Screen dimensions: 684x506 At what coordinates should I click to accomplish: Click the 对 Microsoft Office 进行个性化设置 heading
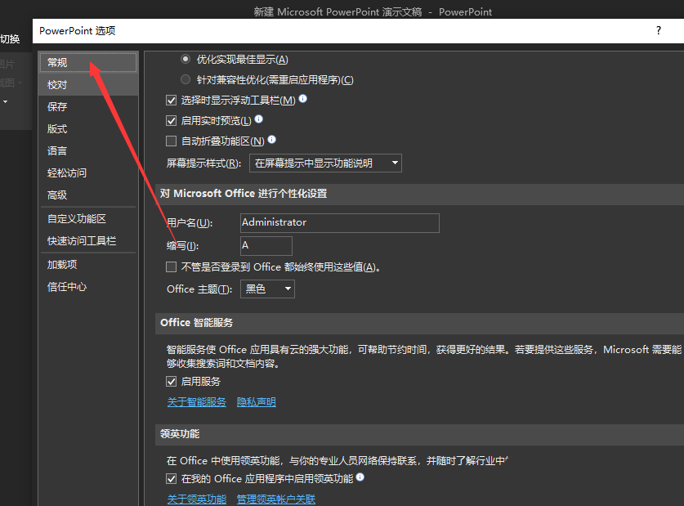244,194
